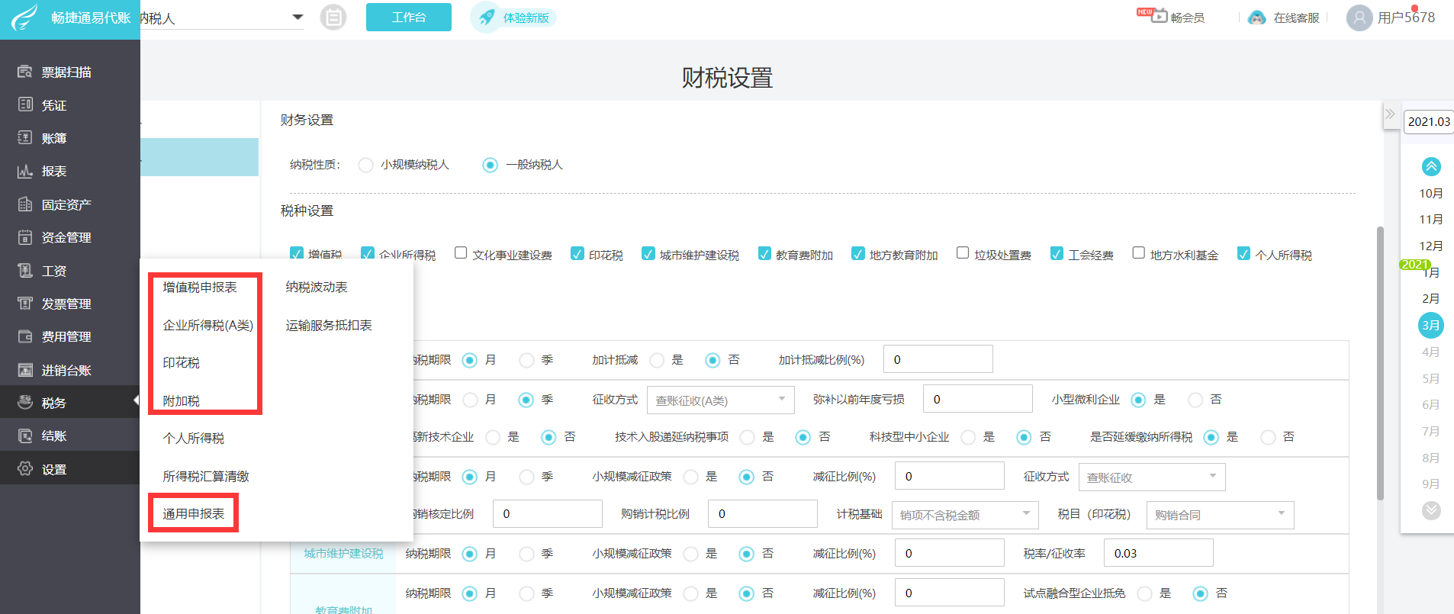Click the 体验新版 button

pyautogui.click(x=514, y=18)
